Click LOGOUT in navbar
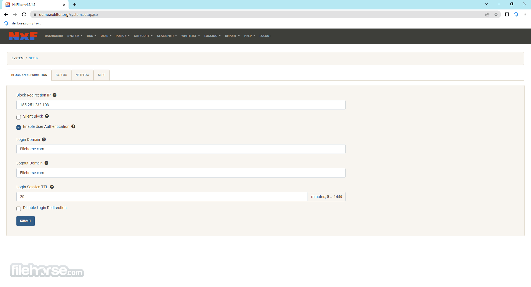531x287 pixels. pyautogui.click(x=265, y=36)
